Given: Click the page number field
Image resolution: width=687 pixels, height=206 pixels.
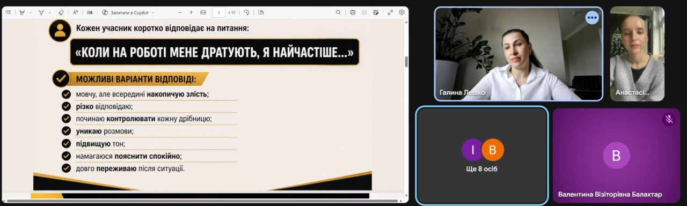Looking at the screenshot, I should coord(219,12).
